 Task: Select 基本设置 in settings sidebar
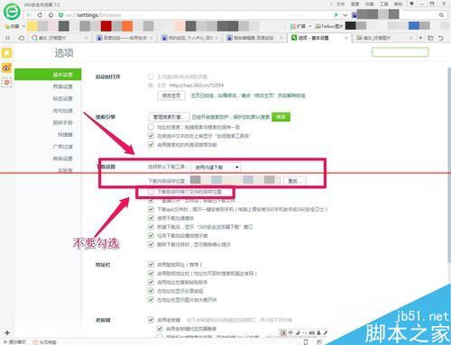pyautogui.click(x=48, y=74)
